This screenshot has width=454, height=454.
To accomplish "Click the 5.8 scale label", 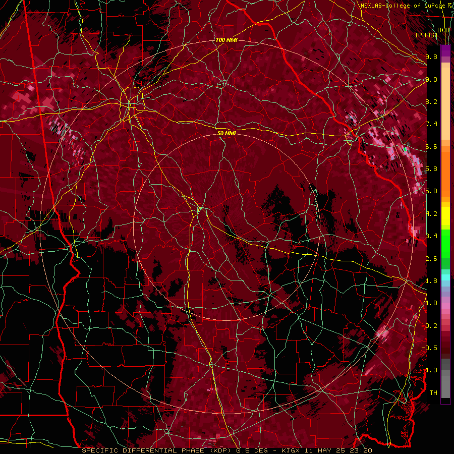I will [431, 169].
